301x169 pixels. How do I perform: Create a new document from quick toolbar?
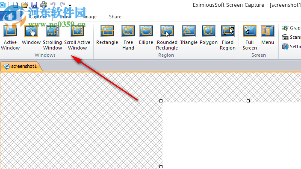click(15, 4)
